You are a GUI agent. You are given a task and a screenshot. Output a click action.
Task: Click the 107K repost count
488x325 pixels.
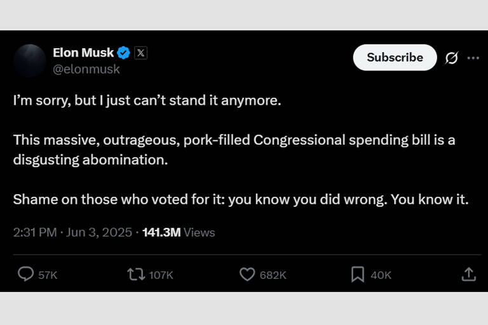coord(161,275)
